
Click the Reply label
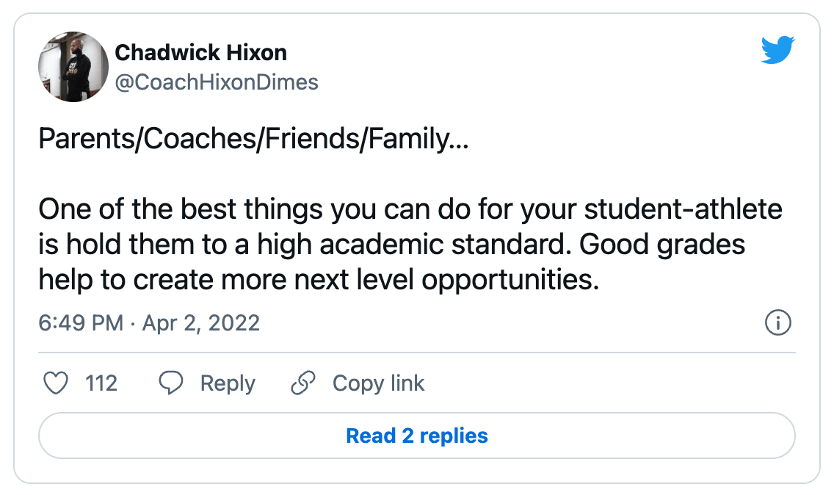point(227,383)
